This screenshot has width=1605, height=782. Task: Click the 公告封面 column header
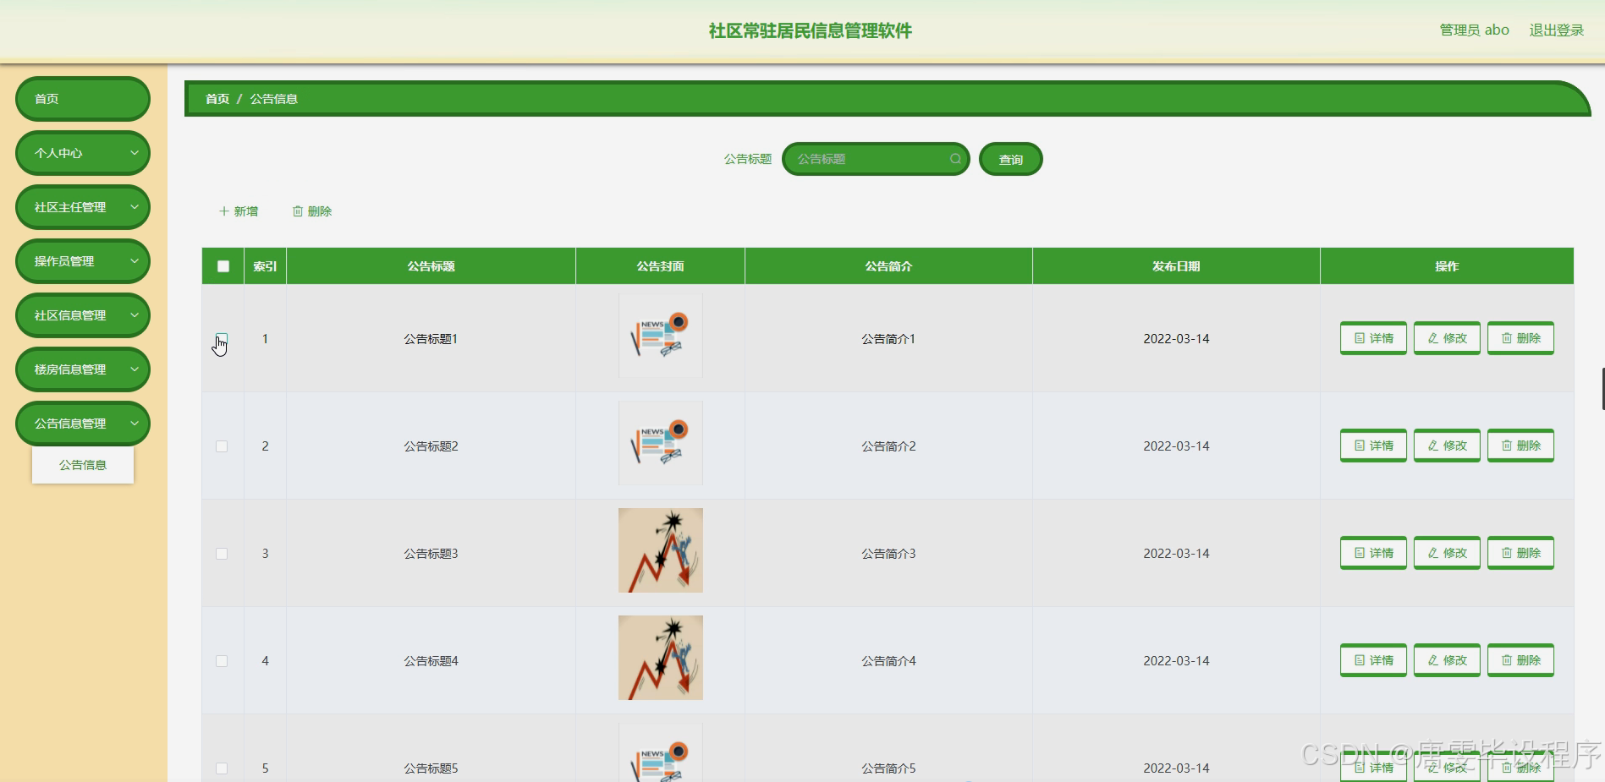click(661, 266)
